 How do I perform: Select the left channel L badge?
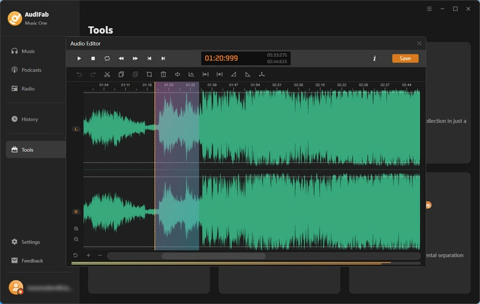[x=76, y=129]
